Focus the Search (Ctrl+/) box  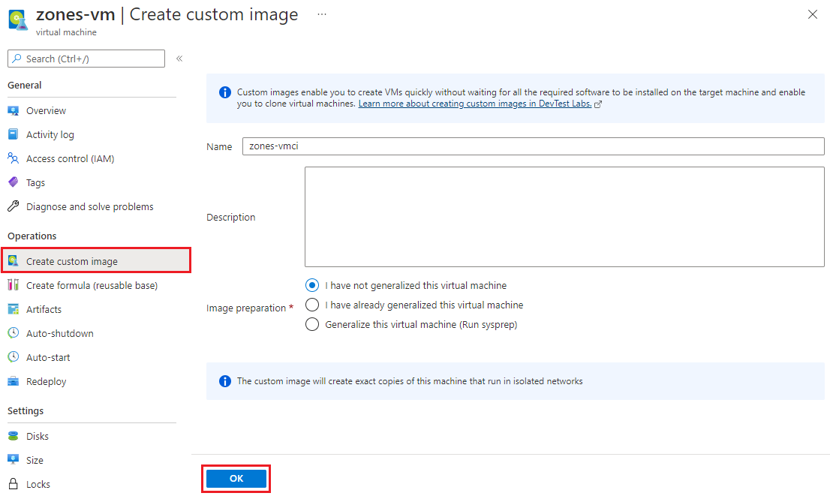coord(86,59)
